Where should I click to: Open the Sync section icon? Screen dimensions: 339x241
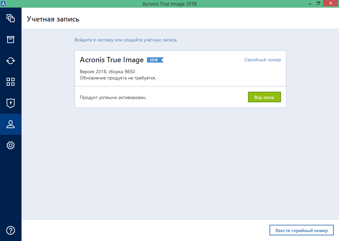(x=11, y=61)
